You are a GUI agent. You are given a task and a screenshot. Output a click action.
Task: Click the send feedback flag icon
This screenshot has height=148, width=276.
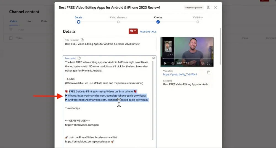[208, 7]
